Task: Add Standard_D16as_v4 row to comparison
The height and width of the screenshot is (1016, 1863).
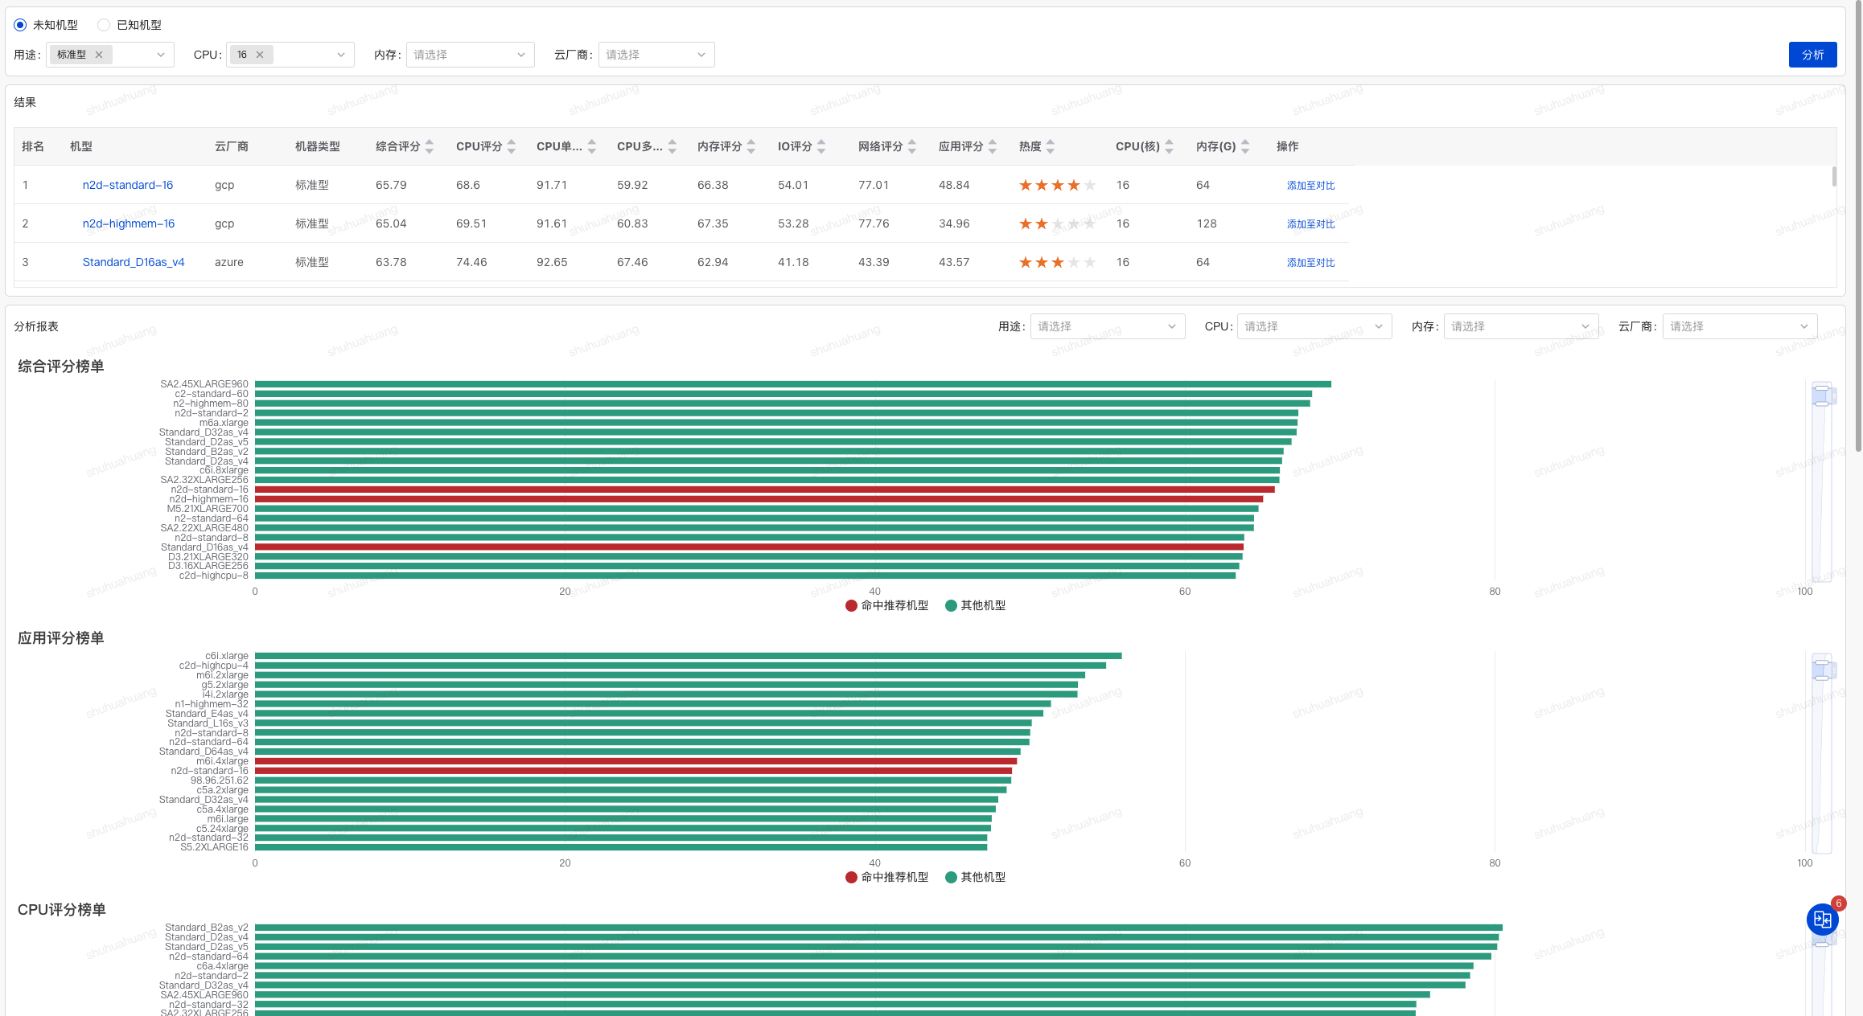Action: tap(1310, 263)
